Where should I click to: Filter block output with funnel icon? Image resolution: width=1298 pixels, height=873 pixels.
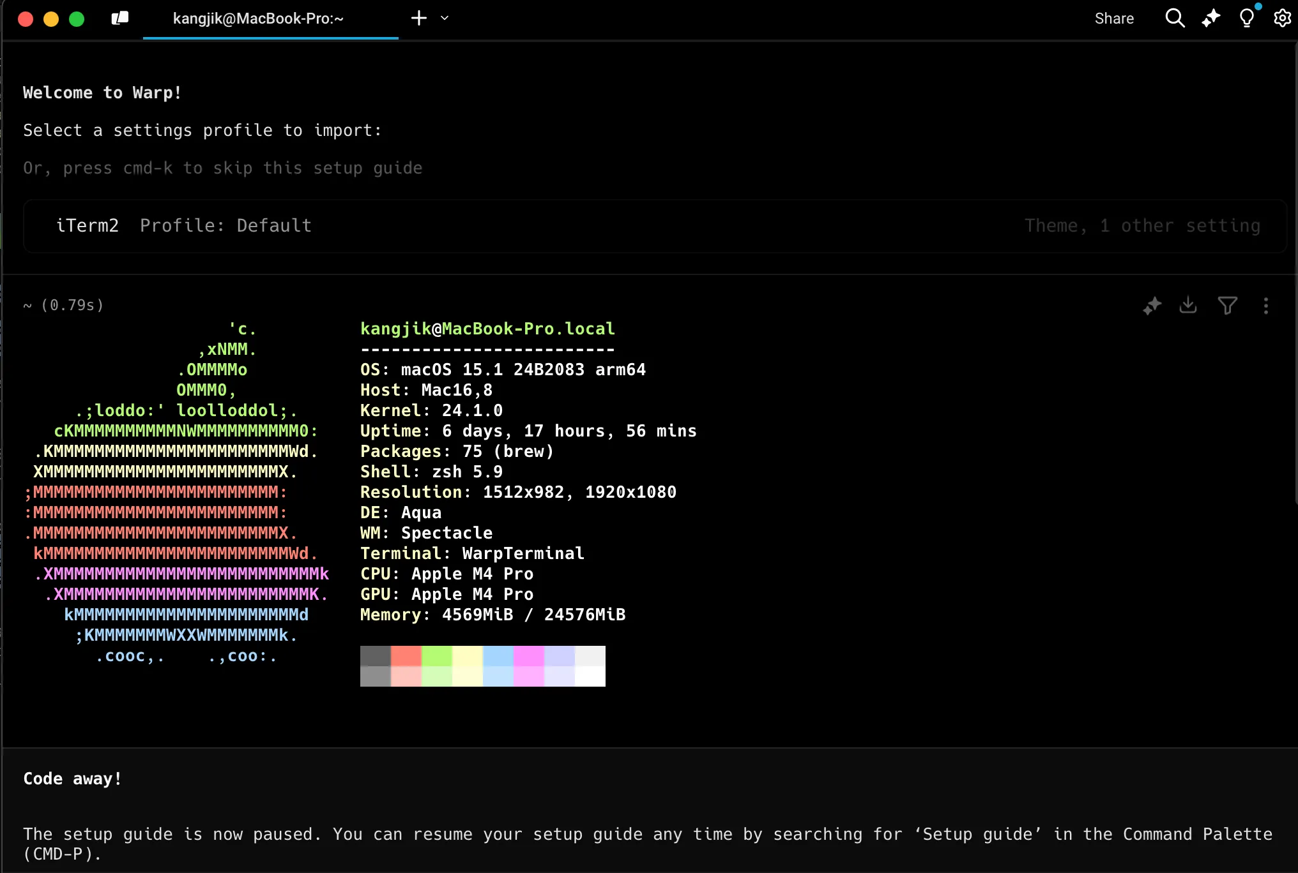1227,306
